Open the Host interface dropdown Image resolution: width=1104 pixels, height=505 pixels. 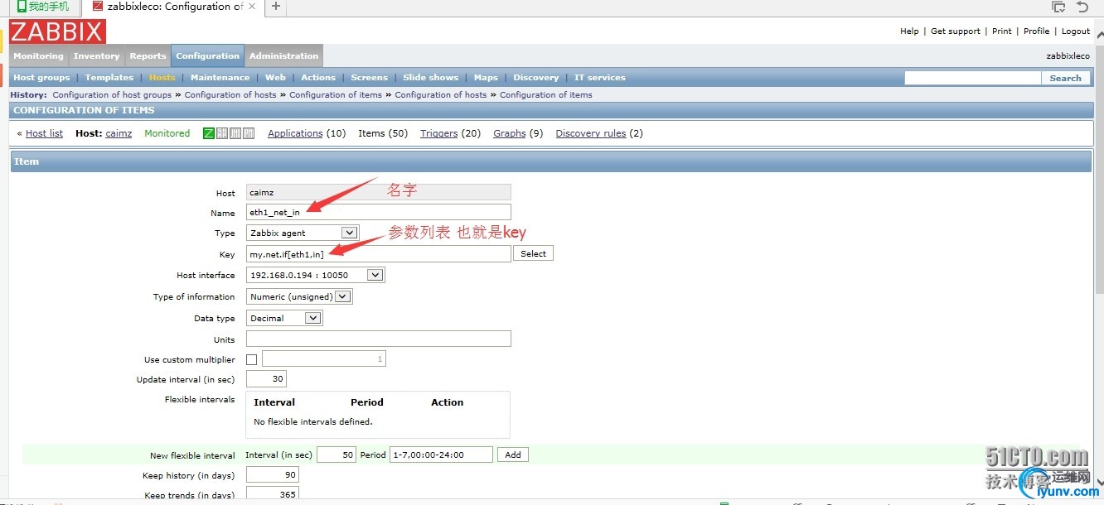[x=316, y=276]
